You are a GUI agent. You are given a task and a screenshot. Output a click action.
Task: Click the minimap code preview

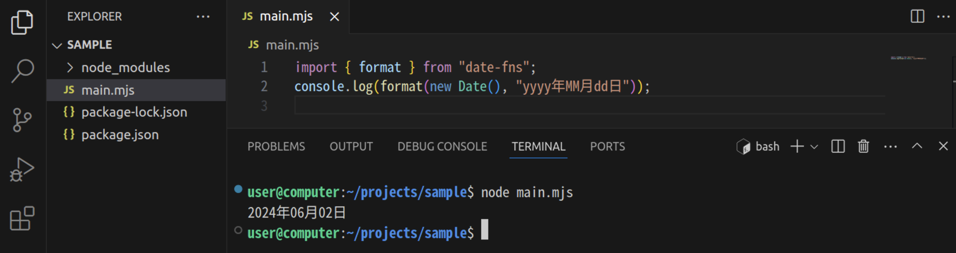[908, 58]
